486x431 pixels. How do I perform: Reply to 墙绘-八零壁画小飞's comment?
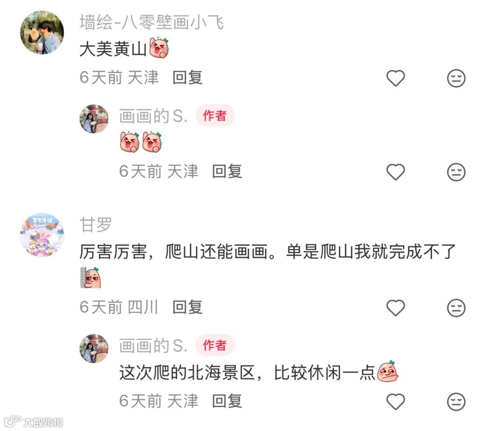point(188,77)
